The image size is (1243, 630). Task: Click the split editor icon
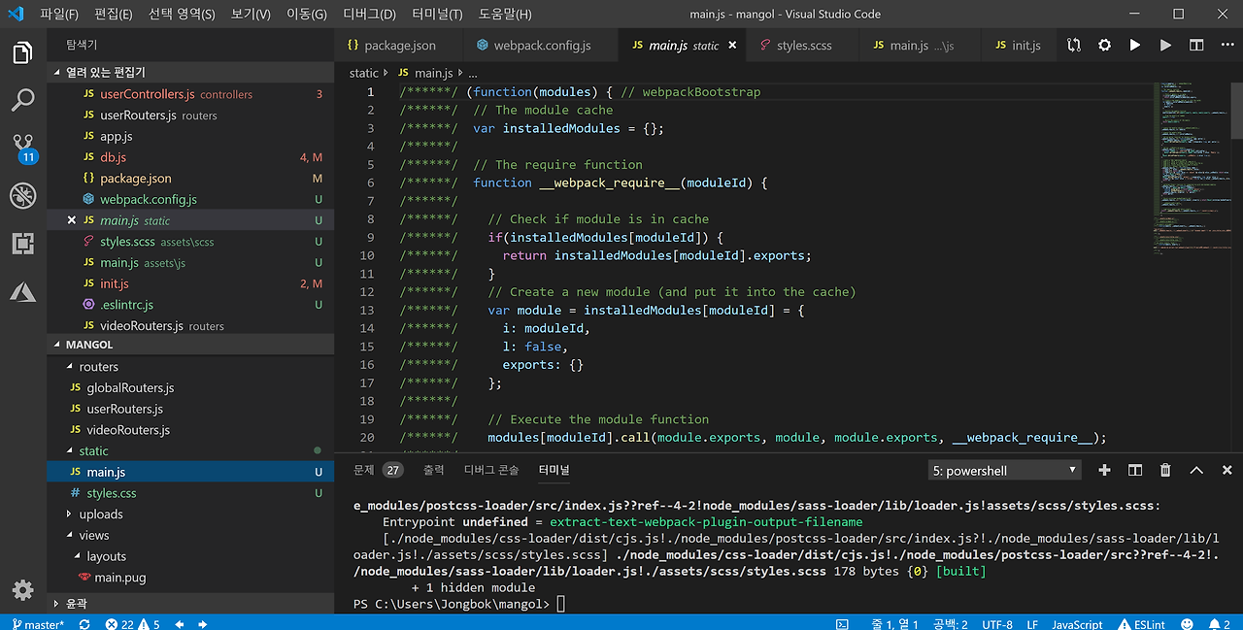coord(1196,46)
